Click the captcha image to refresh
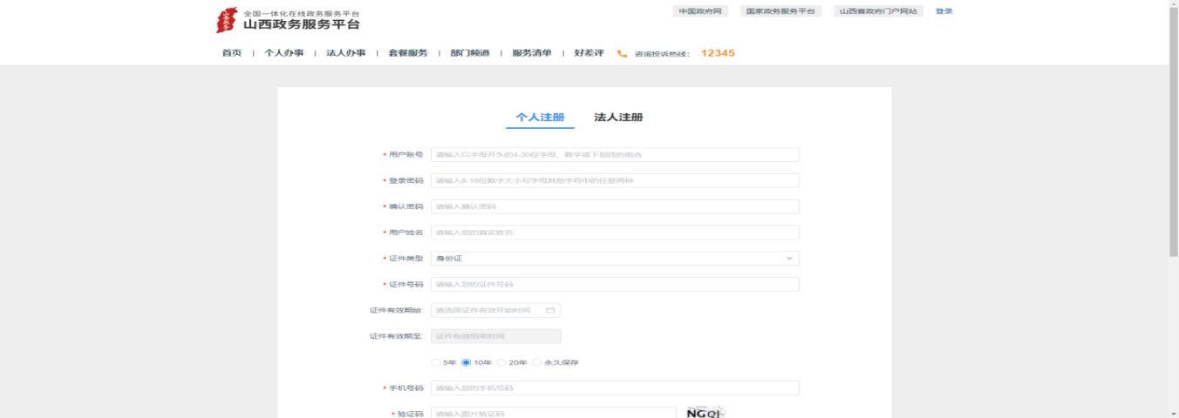1179x418 pixels. point(705,413)
